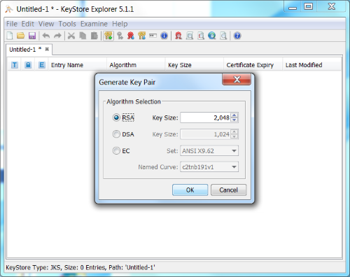Click the Open KeyStore folder icon
Image resolution: width=350 pixels, height=277 pixels.
coord(21,36)
